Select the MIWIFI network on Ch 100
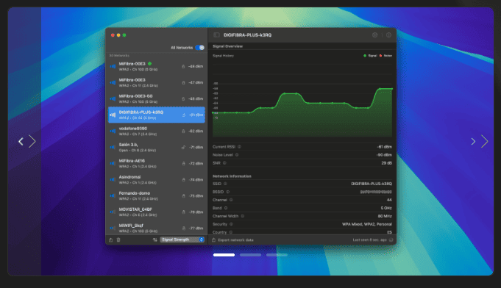The height and width of the screenshot is (288, 501). coord(157,228)
